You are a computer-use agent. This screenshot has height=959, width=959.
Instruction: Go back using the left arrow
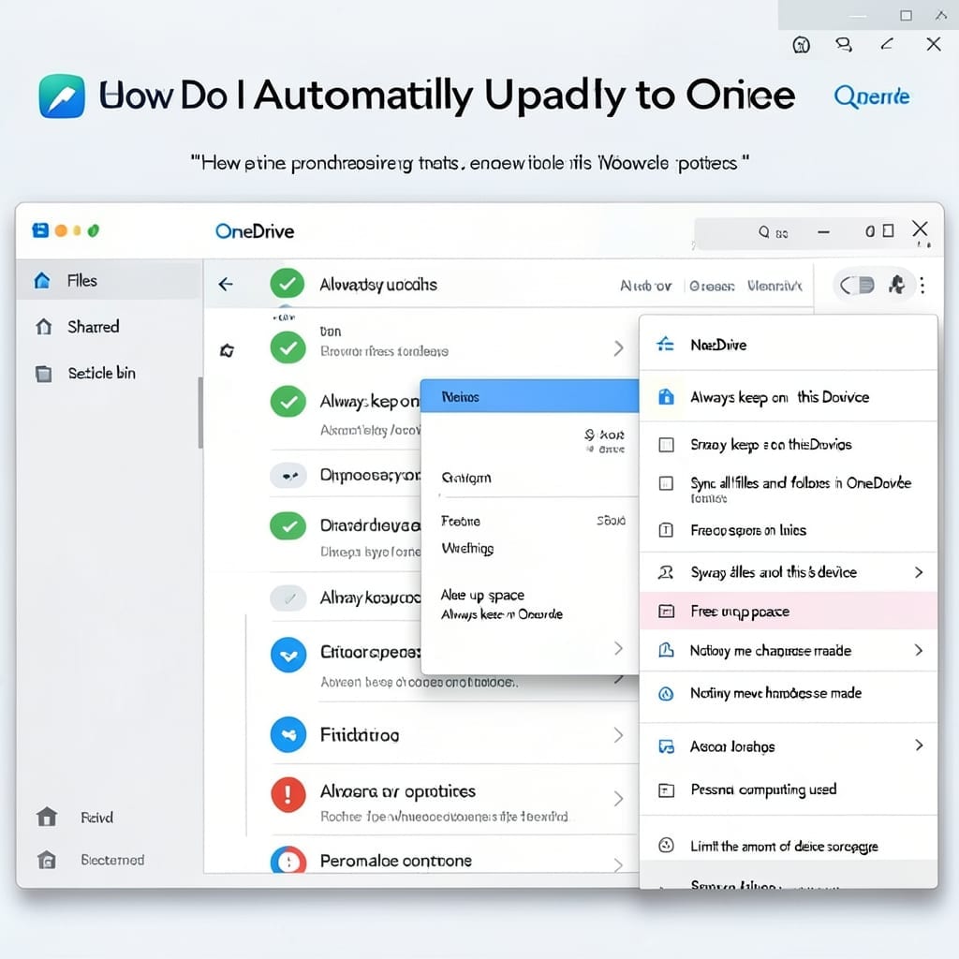(x=226, y=284)
